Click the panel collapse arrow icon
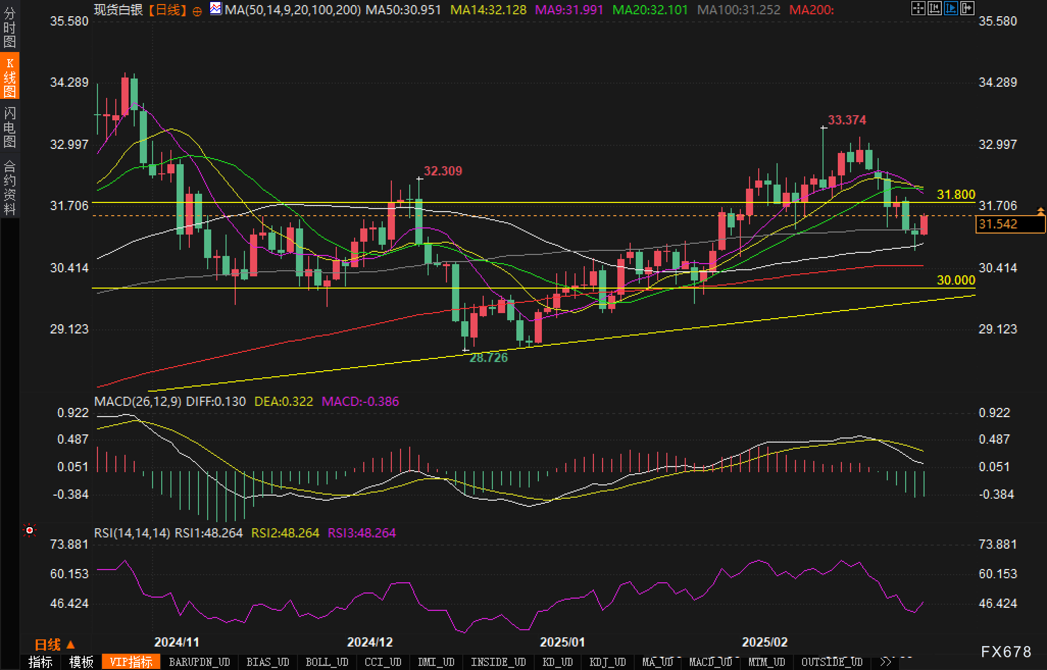The width and height of the screenshot is (1047, 670). pos(967,8)
